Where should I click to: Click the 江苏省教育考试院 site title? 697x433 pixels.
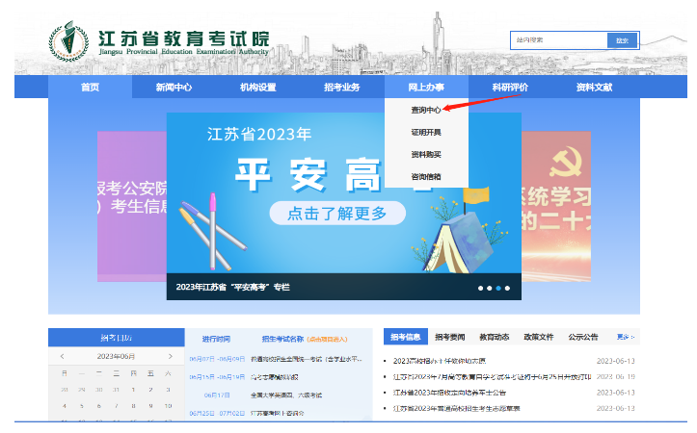(x=183, y=38)
